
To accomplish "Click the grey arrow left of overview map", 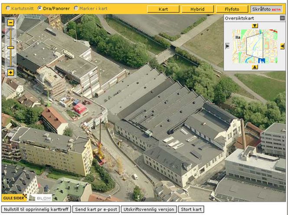I will (227, 46).
